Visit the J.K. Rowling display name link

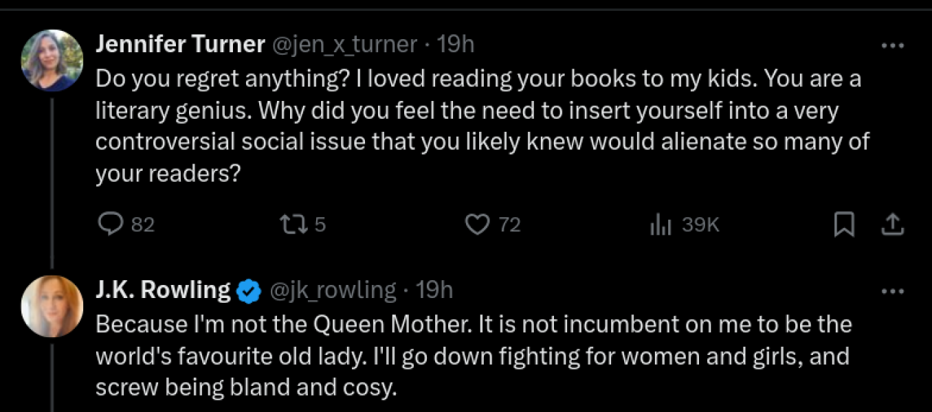[163, 290]
